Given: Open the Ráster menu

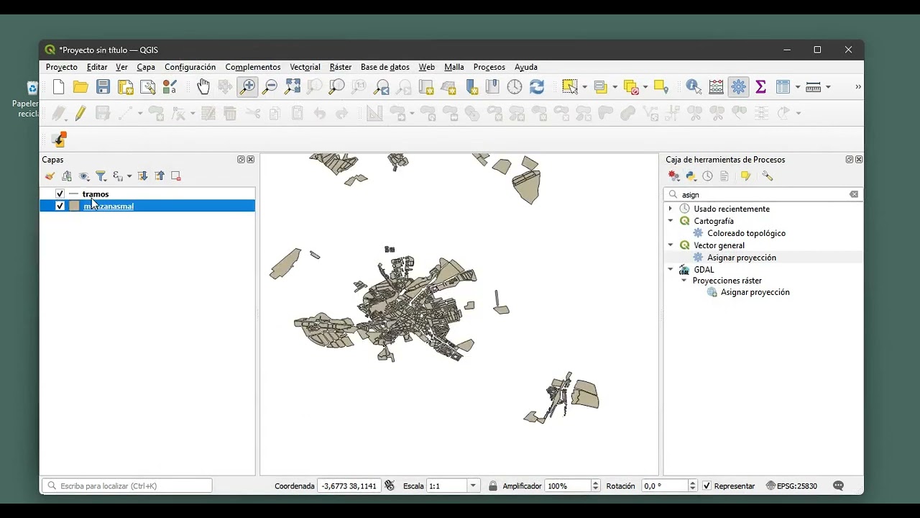Looking at the screenshot, I should (341, 67).
